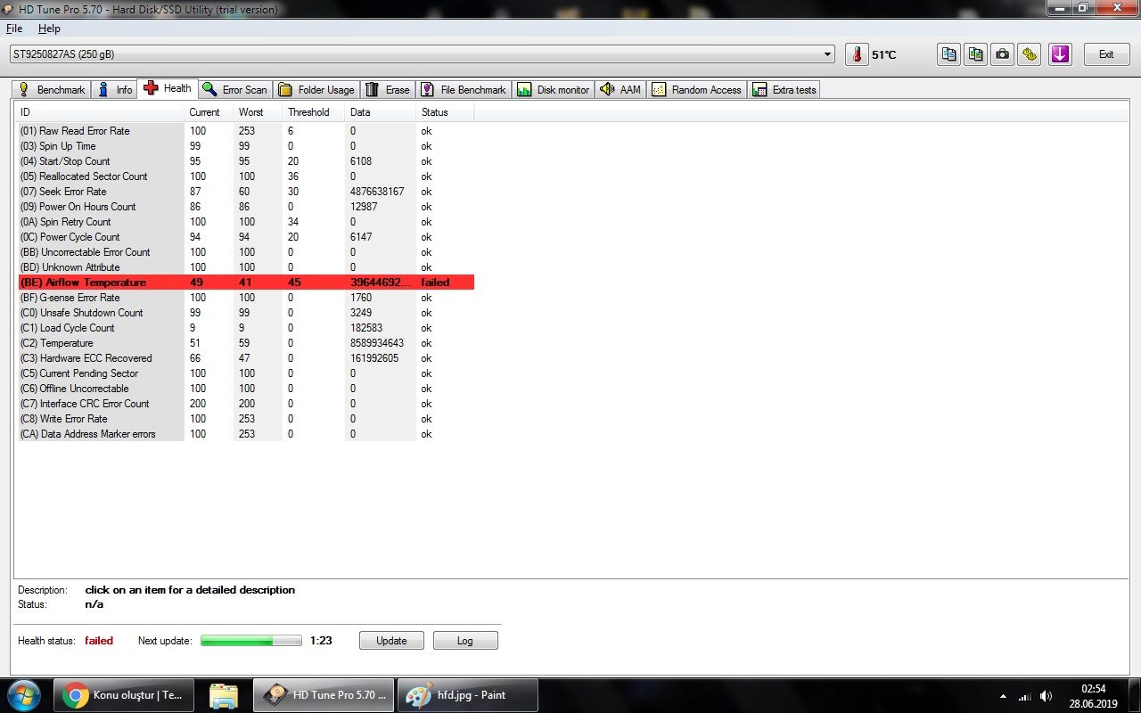The height and width of the screenshot is (713, 1141).
Task: Click the Threshold column header
Action: click(x=314, y=112)
